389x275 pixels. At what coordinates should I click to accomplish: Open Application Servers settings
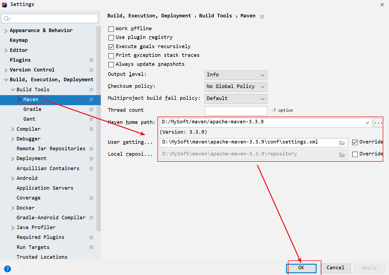click(45, 188)
